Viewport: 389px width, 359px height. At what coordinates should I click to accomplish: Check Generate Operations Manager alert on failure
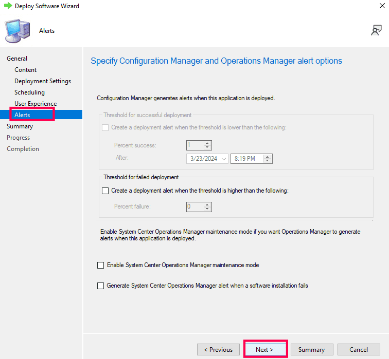(x=100, y=286)
